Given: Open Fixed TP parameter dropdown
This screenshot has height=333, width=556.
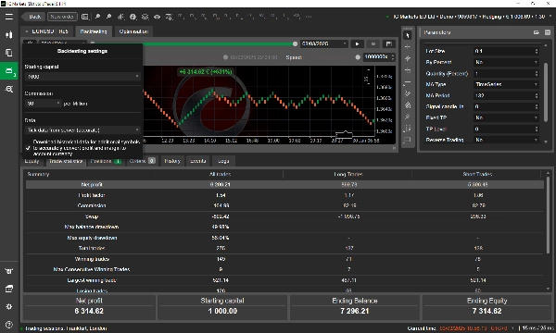Looking at the screenshot, I should tap(506, 117).
